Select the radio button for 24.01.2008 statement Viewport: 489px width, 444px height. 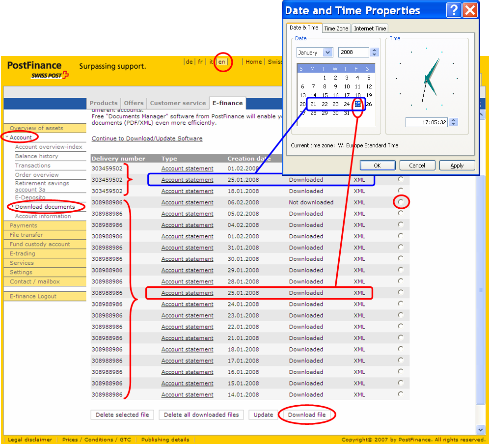point(401,304)
